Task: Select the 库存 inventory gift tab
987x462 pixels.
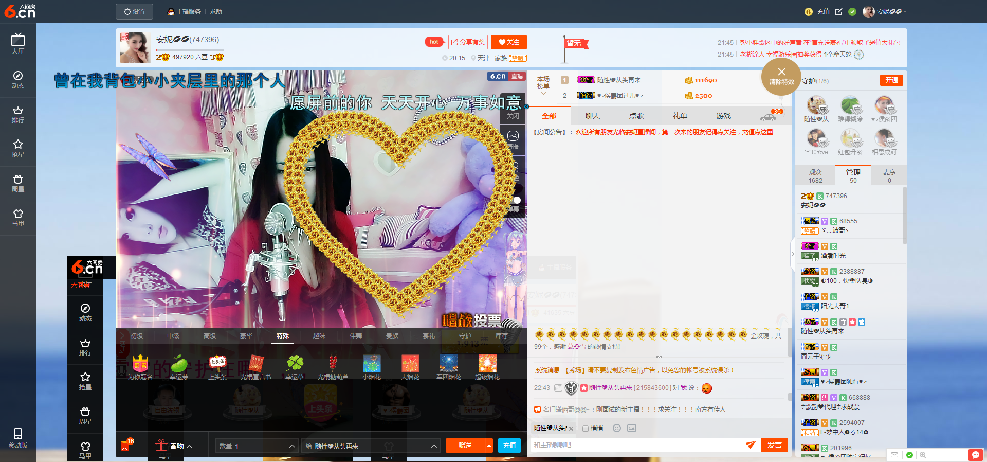Action: (501, 335)
